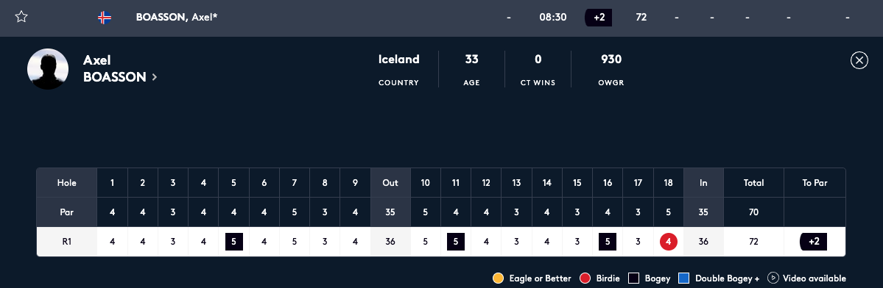The width and height of the screenshot is (883, 288).
Task: Click the 08:30 tee time in header
Action: 553,18
